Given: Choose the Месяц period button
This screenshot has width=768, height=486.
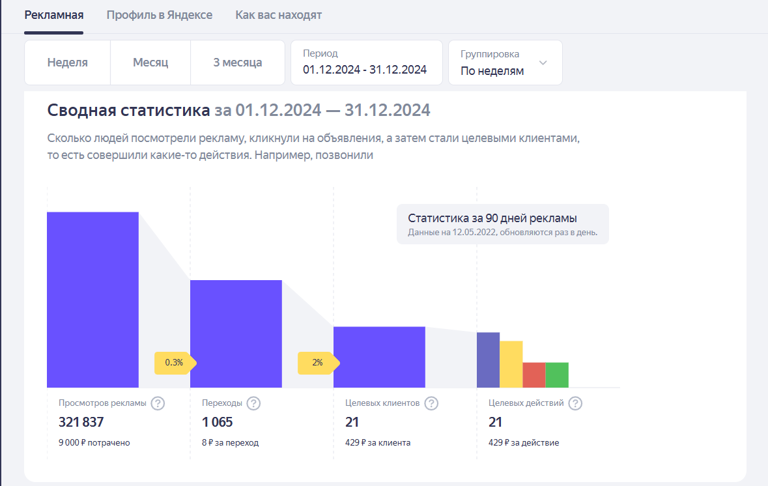Looking at the screenshot, I should (150, 63).
